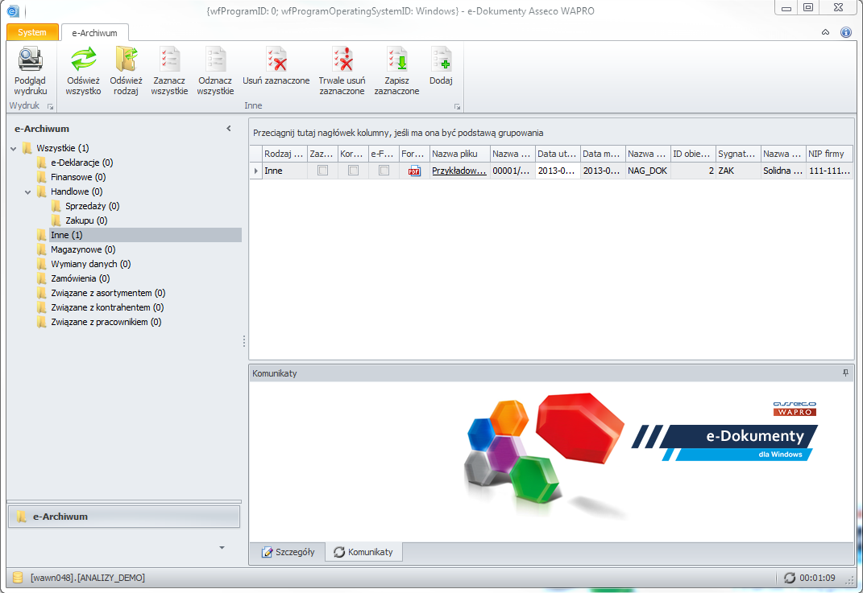
Task: Click the database icon in status bar
Action: tap(18, 578)
